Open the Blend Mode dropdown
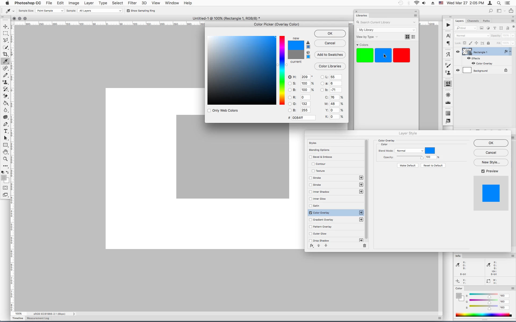The image size is (516, 322). [x=409, y=151]
